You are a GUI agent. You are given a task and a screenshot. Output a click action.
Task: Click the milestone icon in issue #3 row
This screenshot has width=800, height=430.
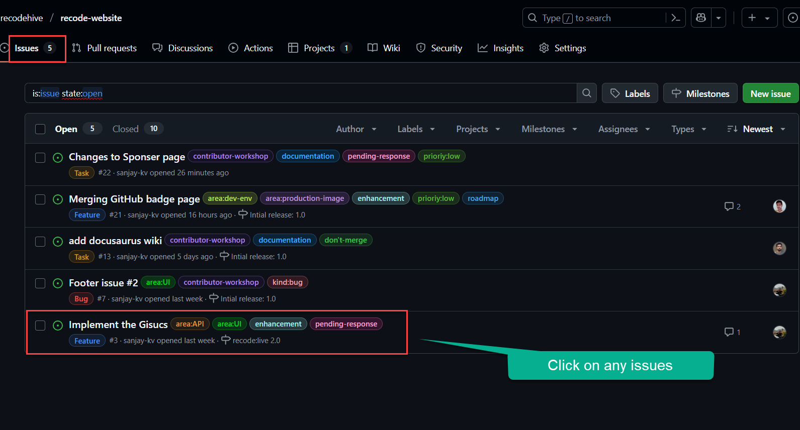tap(226, 340)
